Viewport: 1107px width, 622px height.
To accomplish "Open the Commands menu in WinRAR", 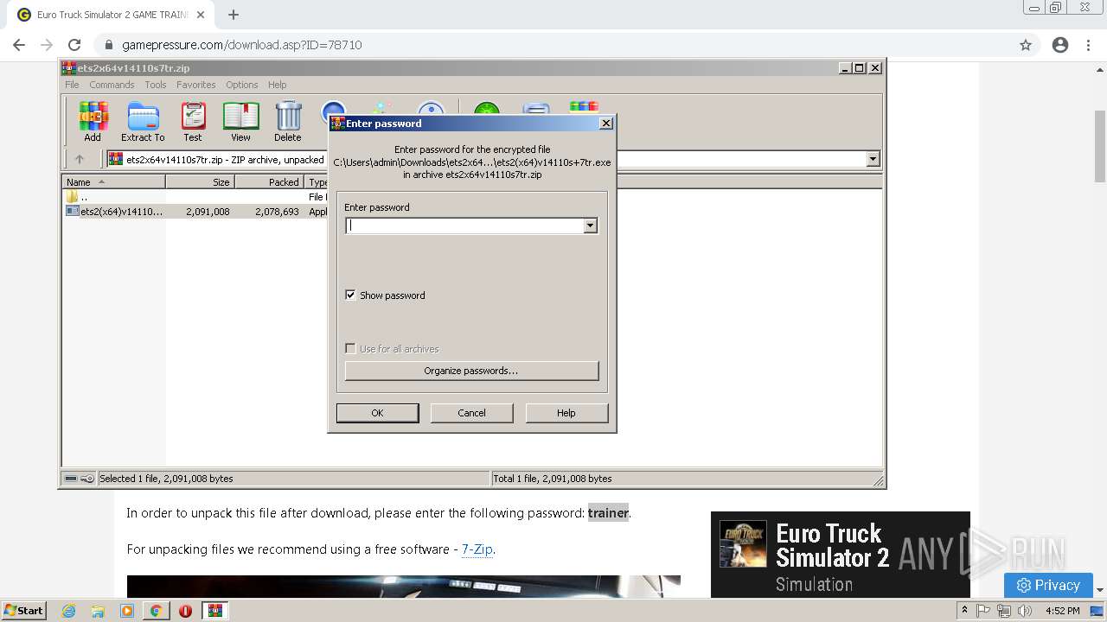I will 112,85.
